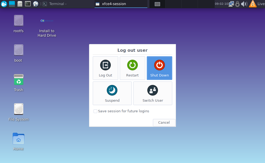Open the Xfce applications menu

(4, 4)
